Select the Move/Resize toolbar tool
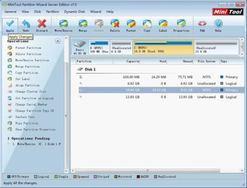This screenshot has height=188, width=247. [63, 26]
